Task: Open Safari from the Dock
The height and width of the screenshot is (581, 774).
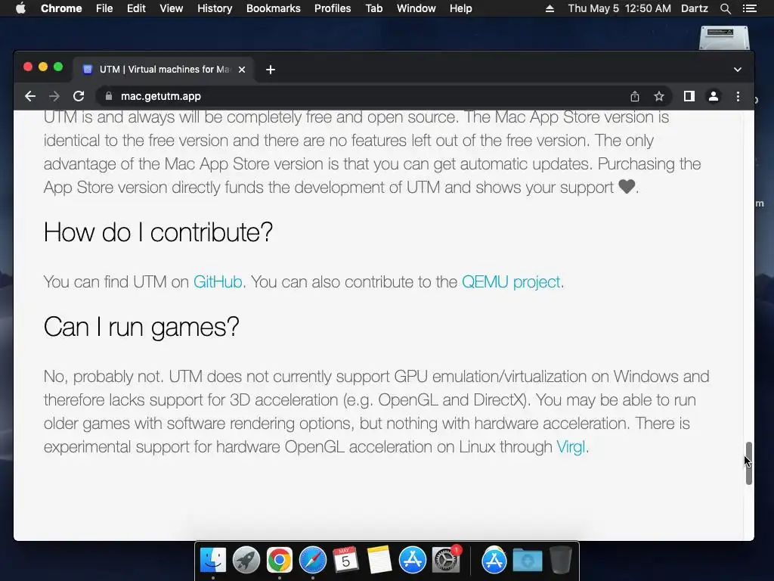Action: click(312, 561)
